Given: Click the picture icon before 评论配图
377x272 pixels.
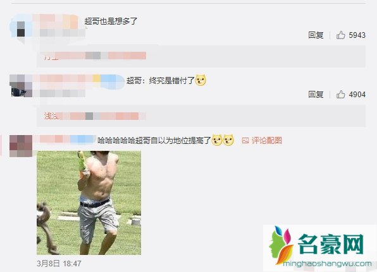Looking at the screenshot, I should click(x=245, y=141).
